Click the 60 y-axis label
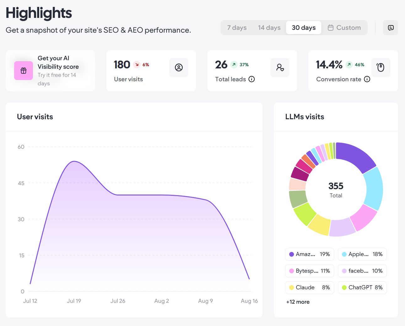 click(x=21, y=147)
